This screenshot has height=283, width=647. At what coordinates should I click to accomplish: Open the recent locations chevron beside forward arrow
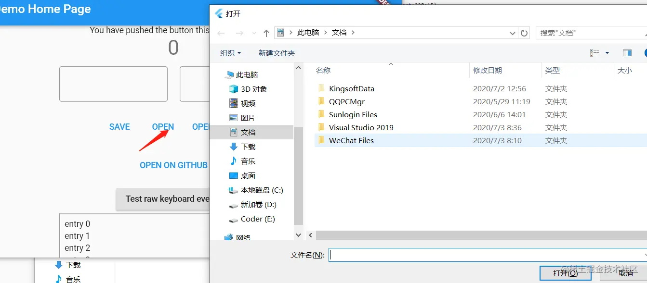(254, 33)
